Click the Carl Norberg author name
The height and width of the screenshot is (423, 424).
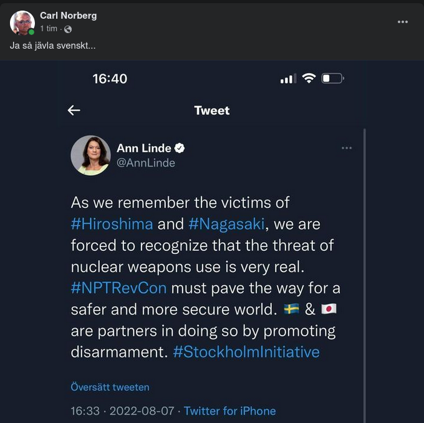[68, 16]
